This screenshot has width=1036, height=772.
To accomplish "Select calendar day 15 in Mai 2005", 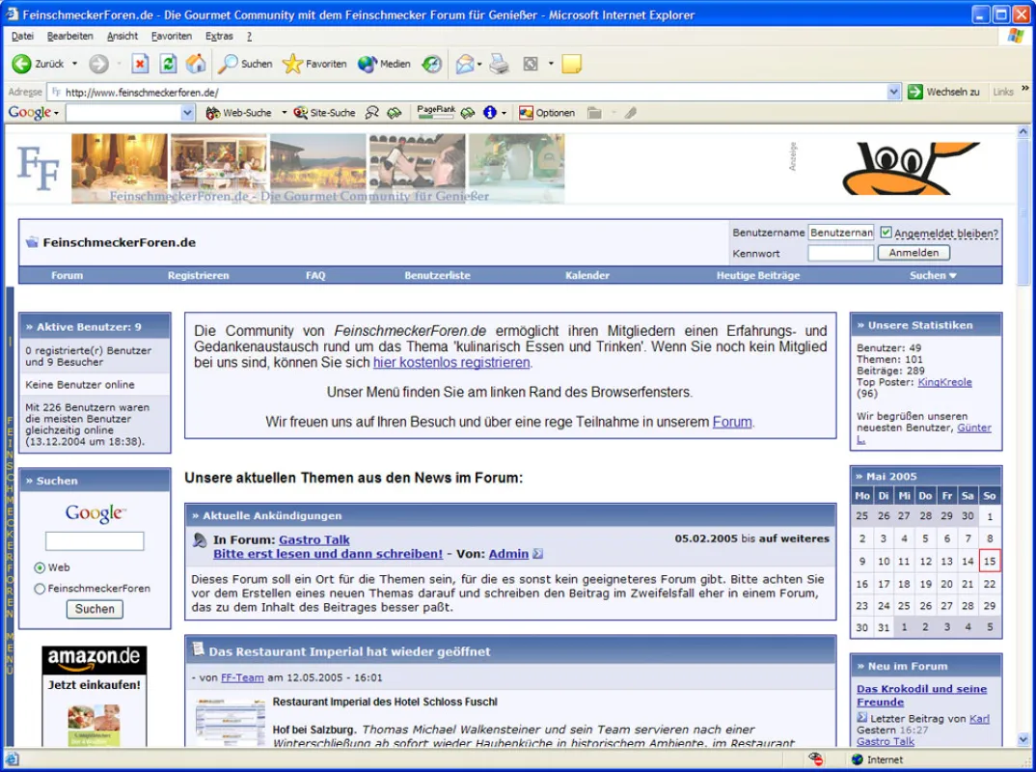I will tap(989, 562).
